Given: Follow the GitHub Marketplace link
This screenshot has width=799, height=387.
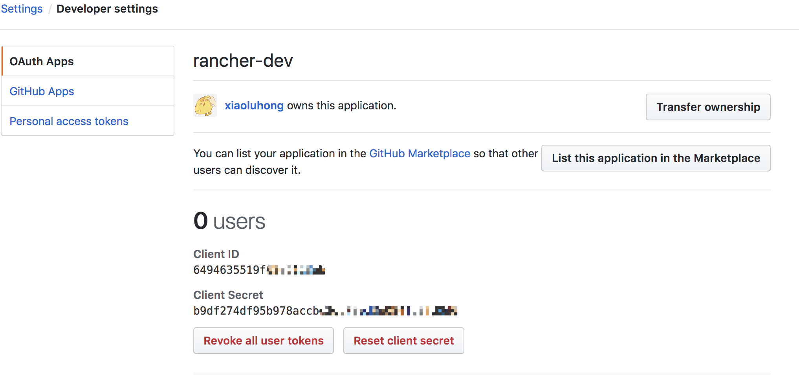Looking at the screenshot, I should [420, 153].
